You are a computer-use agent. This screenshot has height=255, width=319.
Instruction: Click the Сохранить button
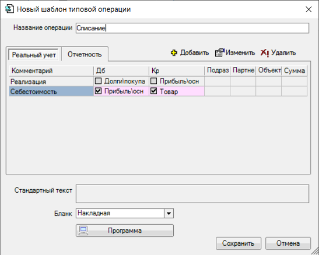tap(239, 243)
